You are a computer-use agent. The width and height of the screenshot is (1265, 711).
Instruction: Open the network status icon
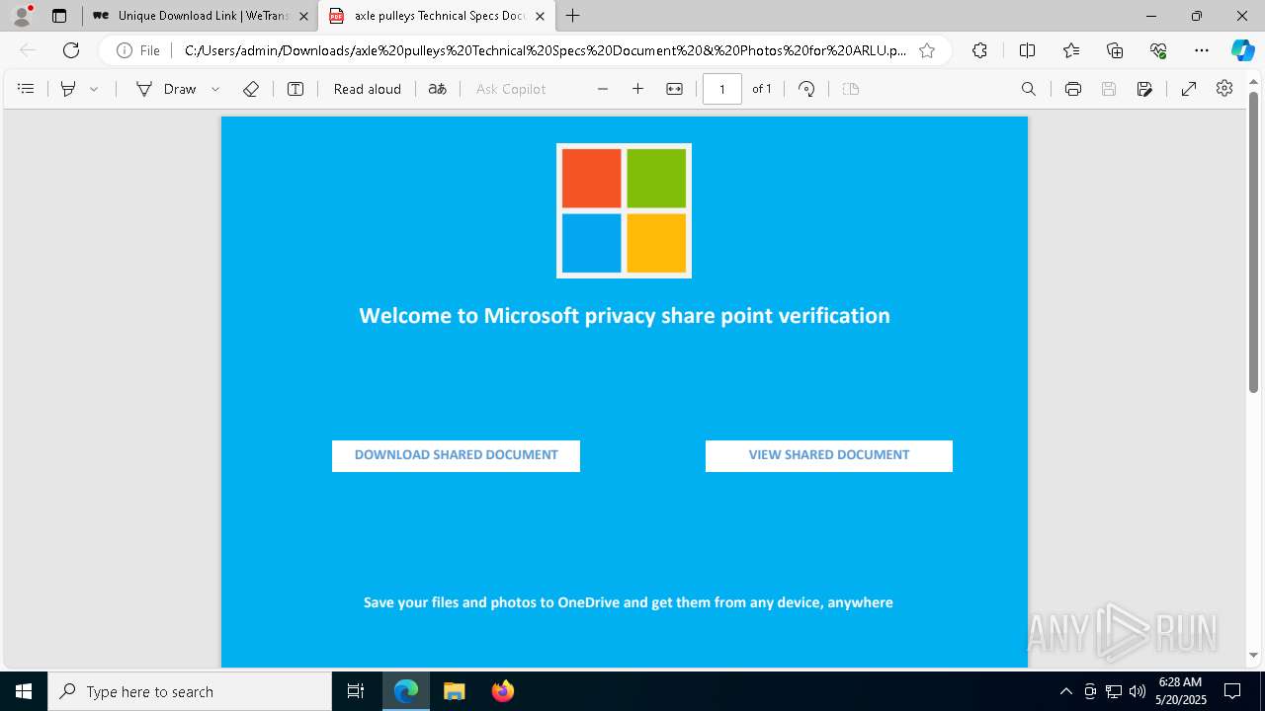tap(1114, 691)
